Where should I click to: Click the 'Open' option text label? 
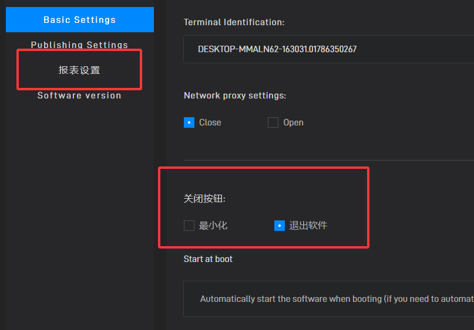pos(293,123)
